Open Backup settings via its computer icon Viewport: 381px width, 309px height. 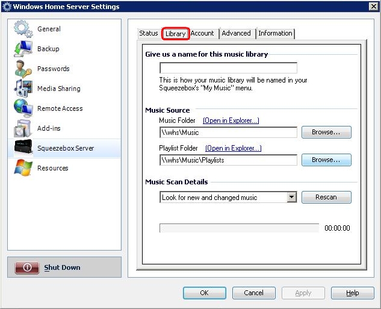point(23,49)
